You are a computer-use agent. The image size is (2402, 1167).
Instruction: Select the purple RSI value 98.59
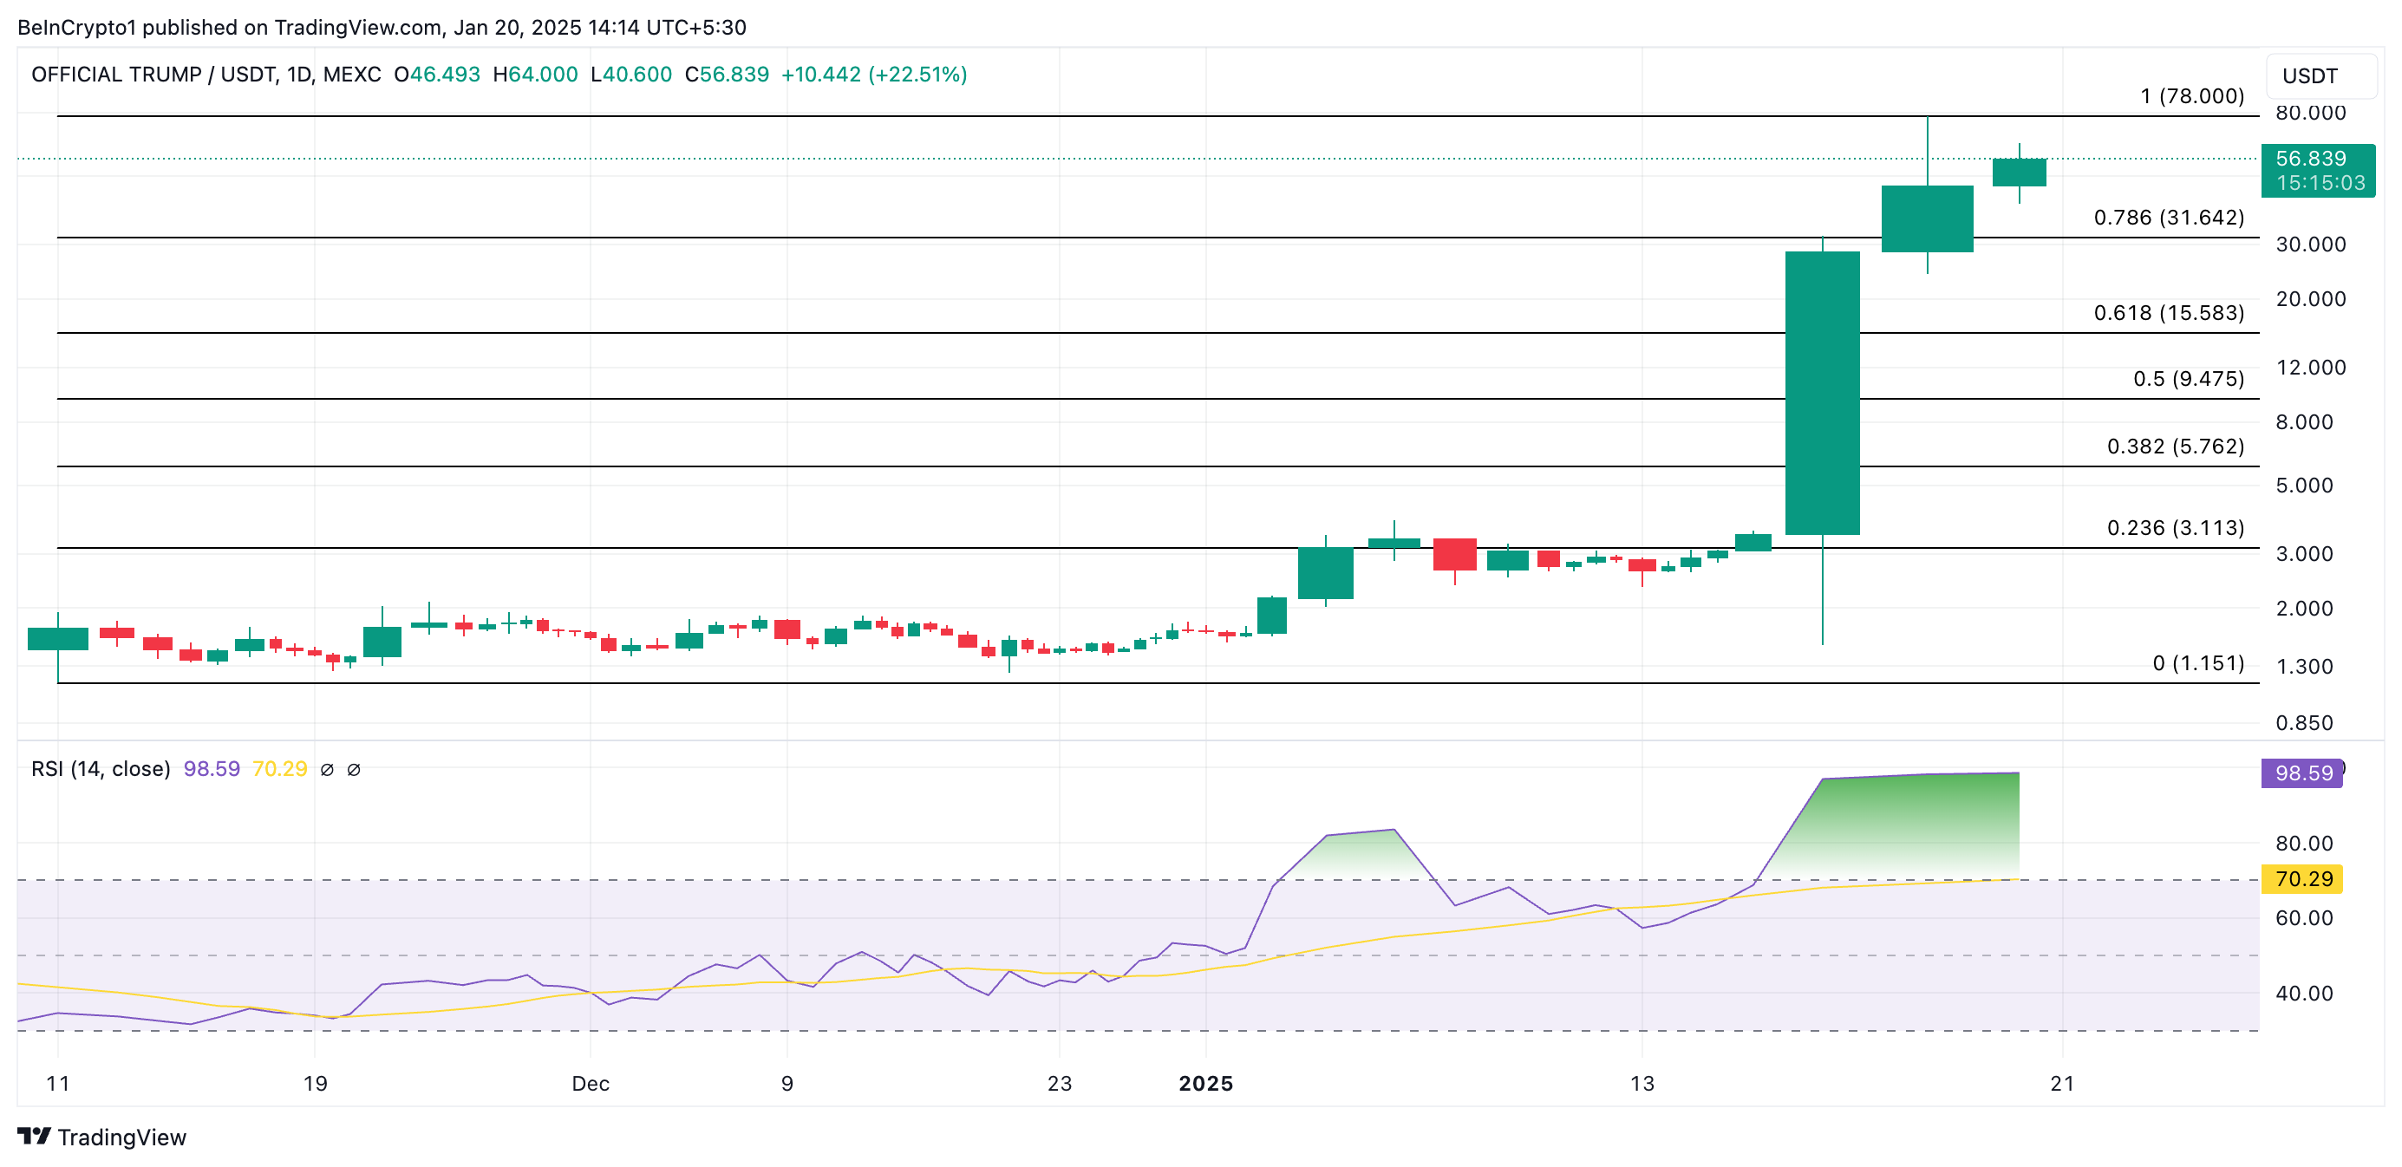click(x=211, y=769)
